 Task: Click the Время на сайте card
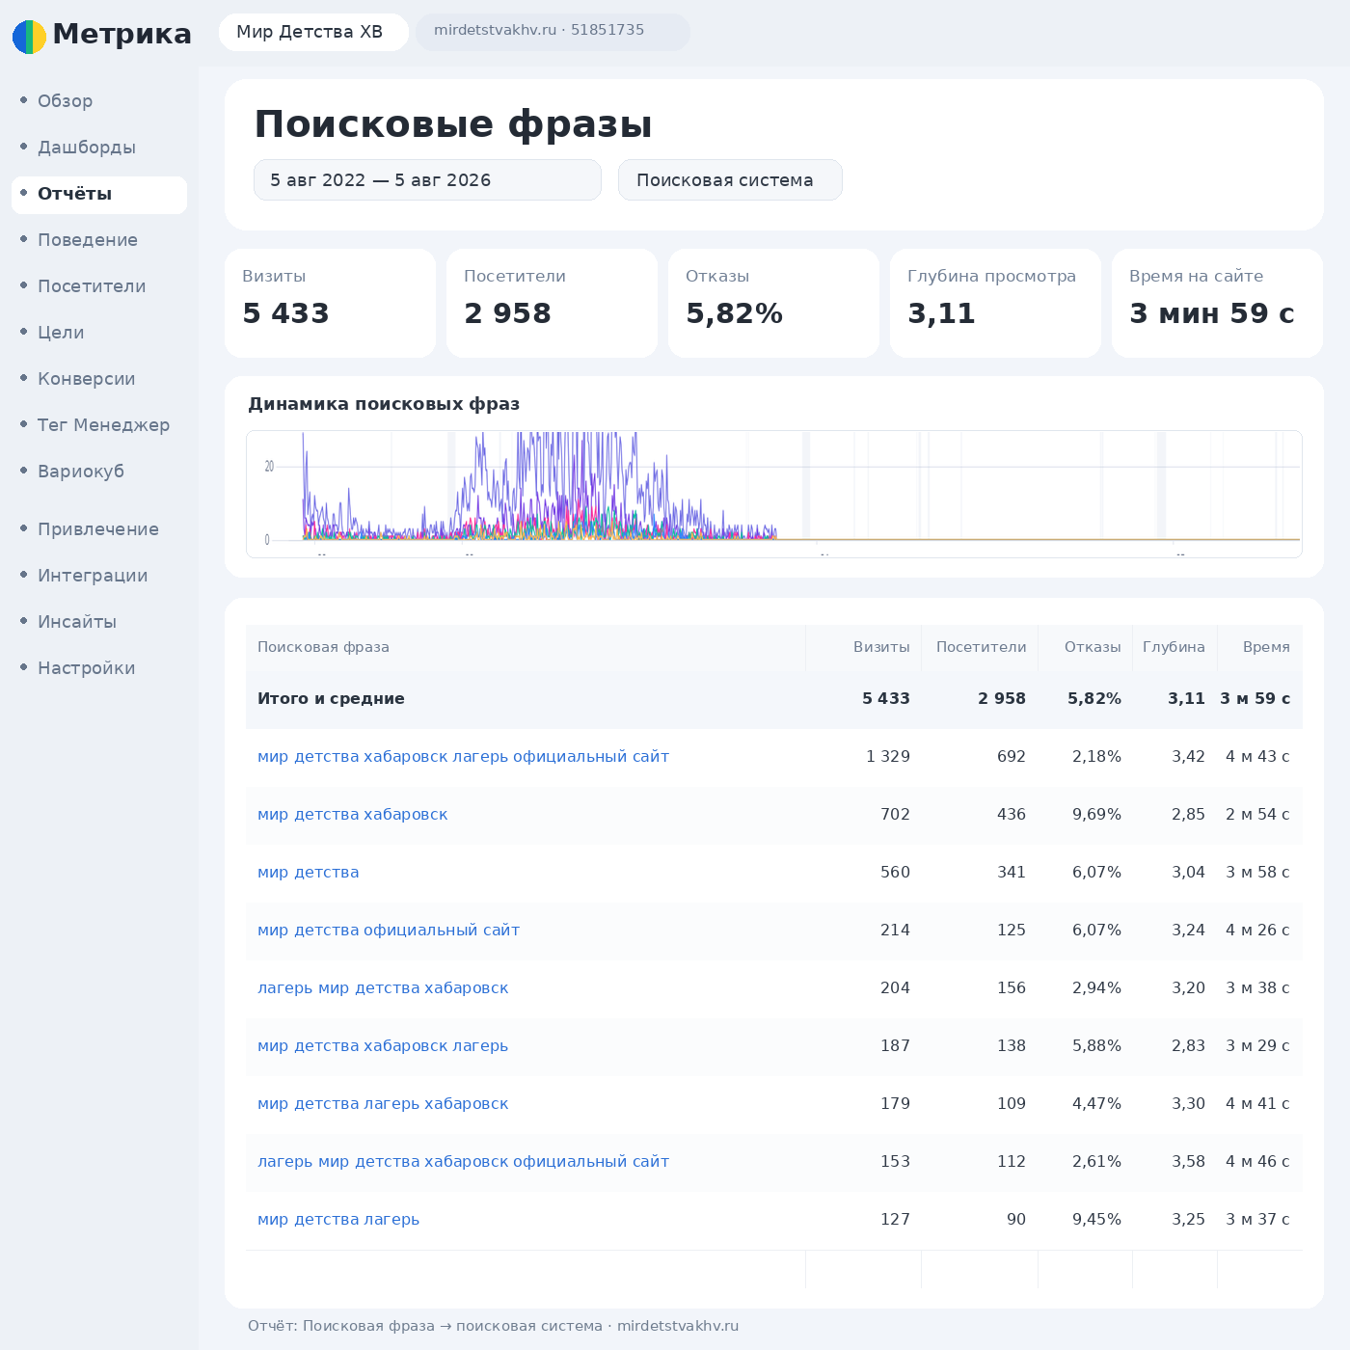click(1217, 303)
